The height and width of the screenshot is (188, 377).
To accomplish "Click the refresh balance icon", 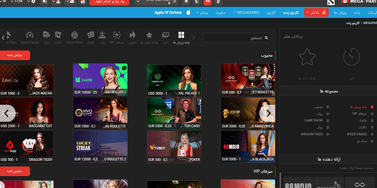I will pos(175,2).
